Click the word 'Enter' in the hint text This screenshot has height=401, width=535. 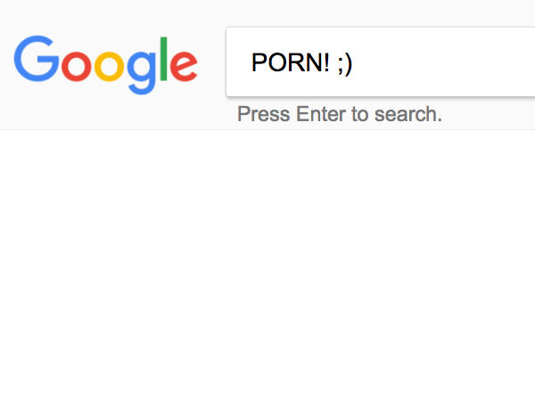point(321,114)
